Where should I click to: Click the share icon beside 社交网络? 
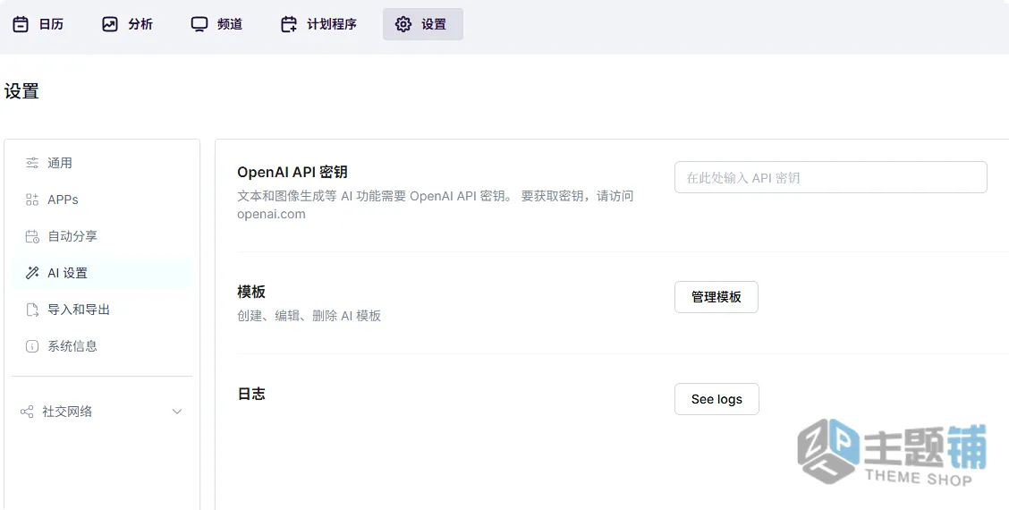coord(27,412)
